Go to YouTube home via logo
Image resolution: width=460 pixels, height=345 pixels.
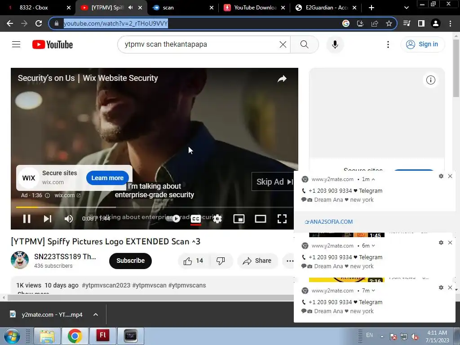click(53, 44)
